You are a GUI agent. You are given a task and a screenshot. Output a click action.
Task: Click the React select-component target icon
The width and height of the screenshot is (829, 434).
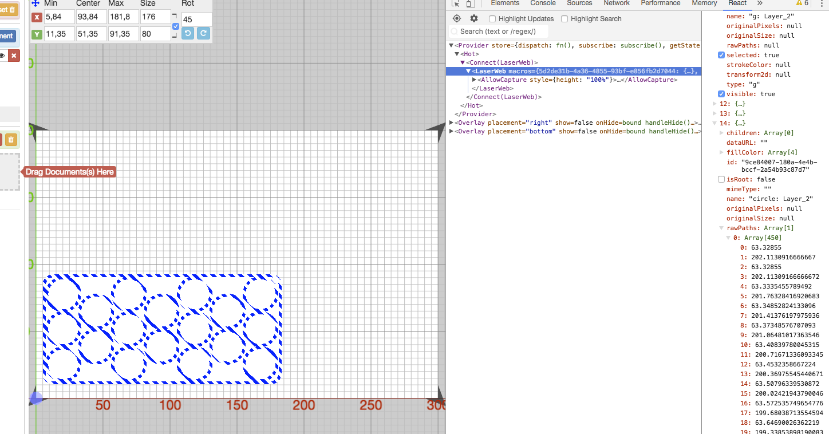click(457, 18)
